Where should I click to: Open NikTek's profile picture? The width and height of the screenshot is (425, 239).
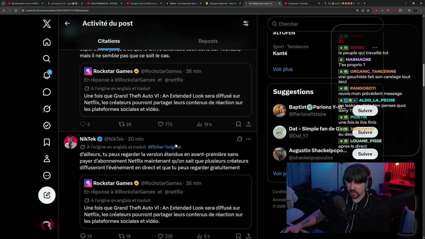(x=70, y=142)
